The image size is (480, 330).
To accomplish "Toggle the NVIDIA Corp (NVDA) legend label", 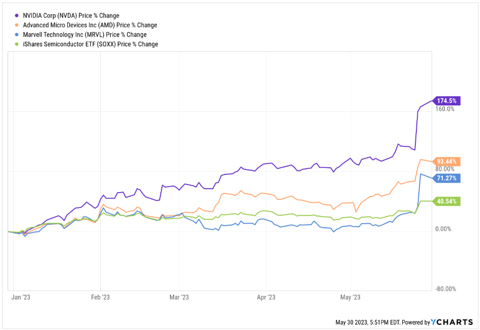I will 71,16.
